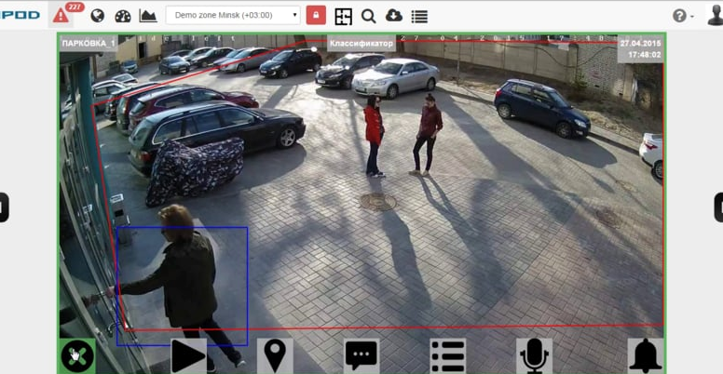Open the events list icon under video
The image size is (723, 374).
448,356
